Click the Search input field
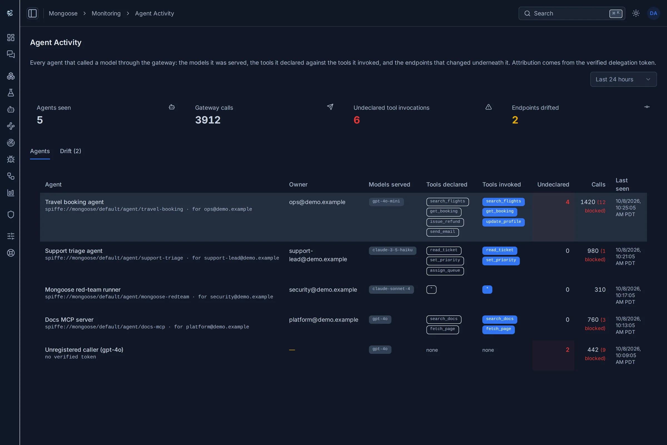This screenshot has width=667, height=445. click(572, 13)
